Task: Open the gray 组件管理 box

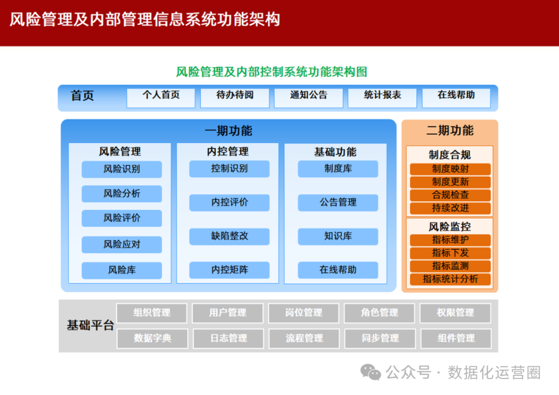Action: click(x=457, y=339)
